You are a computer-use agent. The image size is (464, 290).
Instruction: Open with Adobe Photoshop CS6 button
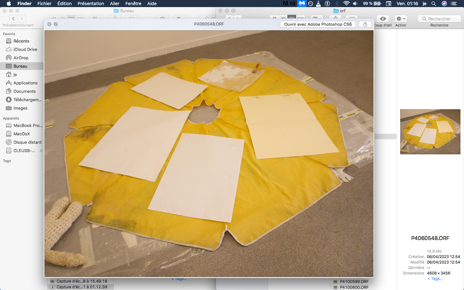click(x=318, y=24)
